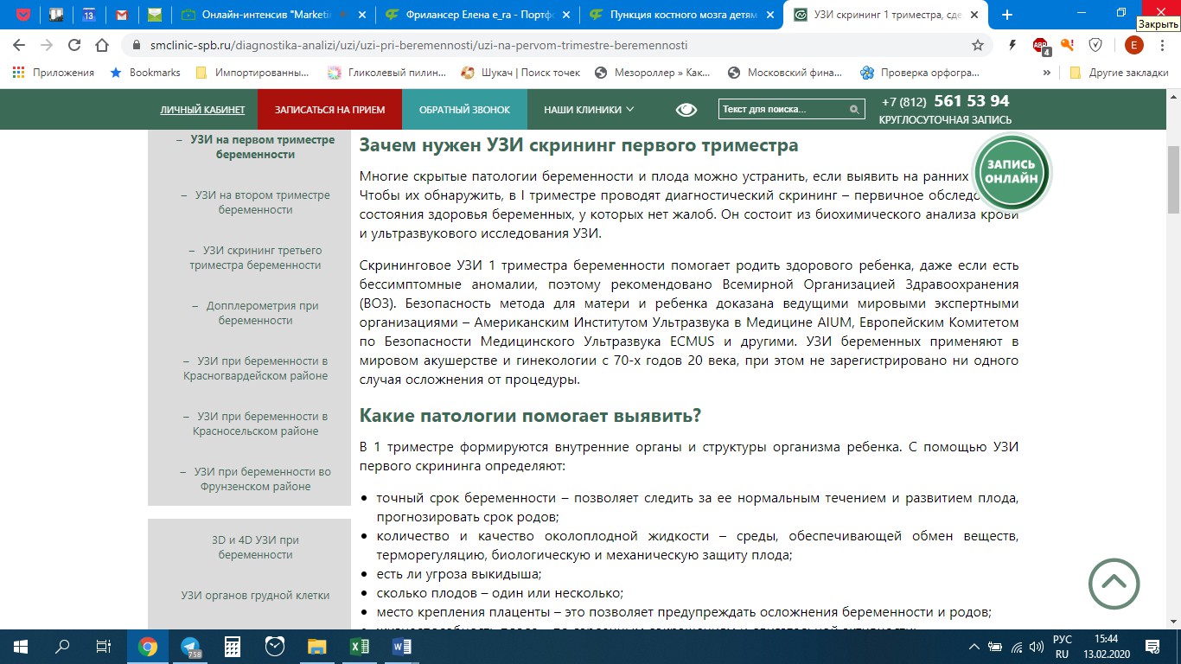Image resolution: width=1181 pixels, height=664 pixels.
Task: Open a new browser tab
Action: click(1007, 15)
